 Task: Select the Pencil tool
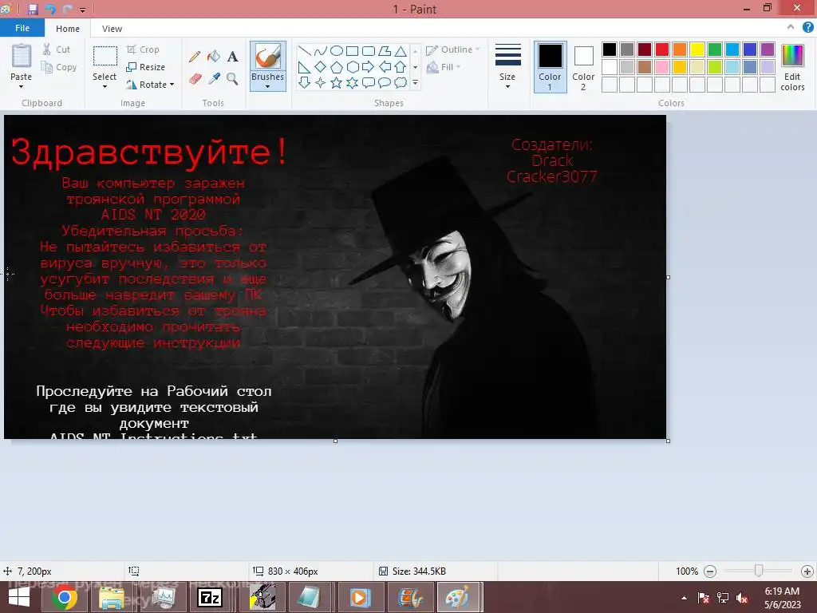pos(195,57)
